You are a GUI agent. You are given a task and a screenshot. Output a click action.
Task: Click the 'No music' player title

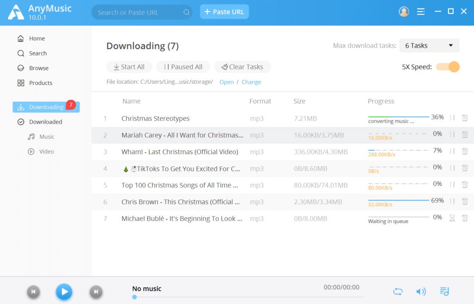[147, 289]
